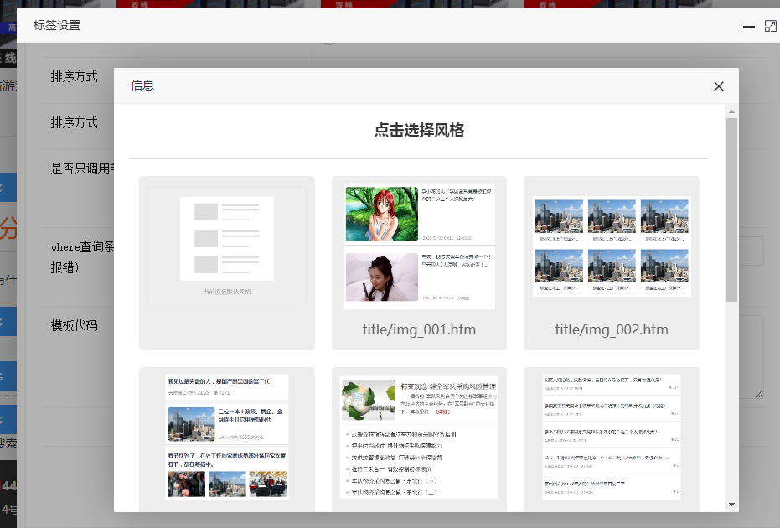Click the vertical scrollbar thumb in dialog
Viewport: 780px width, 528px height.
coord(731,210)
